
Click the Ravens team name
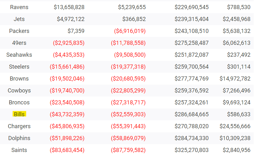pyautogui.click(x=19, y=7)
